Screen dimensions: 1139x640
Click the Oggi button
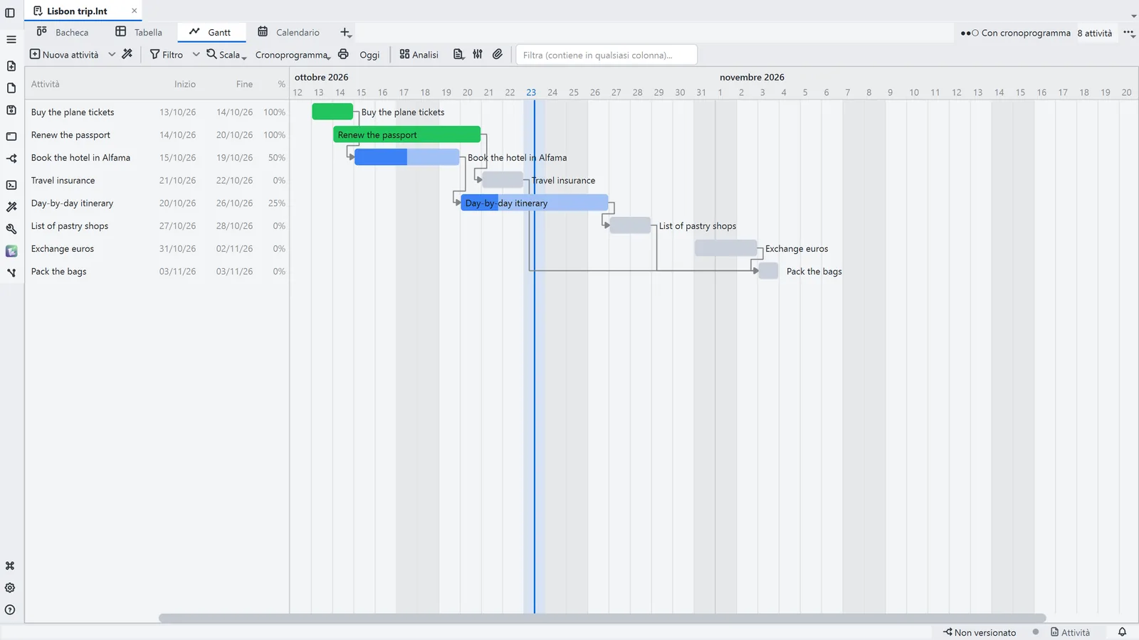coord(369,55)
